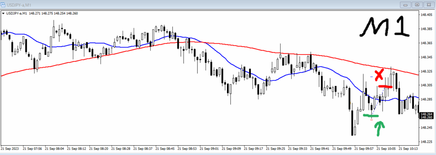Click the 21 Sep 10:13 time label
Viewport: 436px width, 155px height.
[x=408, y=149]
